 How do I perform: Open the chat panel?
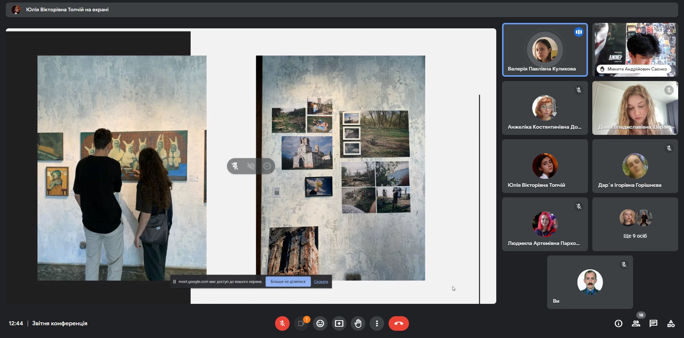point(653,323)
